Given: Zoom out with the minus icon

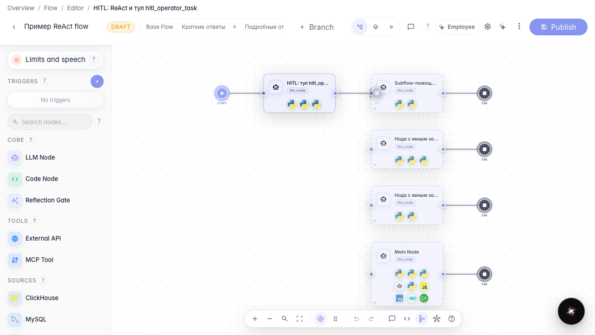Looking at the screenshot, I should click(270, 319).
